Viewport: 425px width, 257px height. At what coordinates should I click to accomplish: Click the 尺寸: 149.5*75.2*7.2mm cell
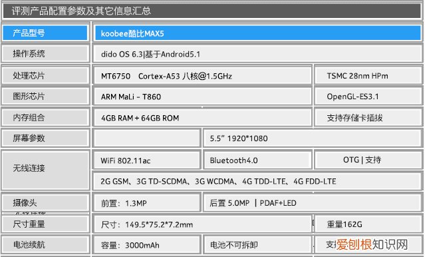pos(202,224)
